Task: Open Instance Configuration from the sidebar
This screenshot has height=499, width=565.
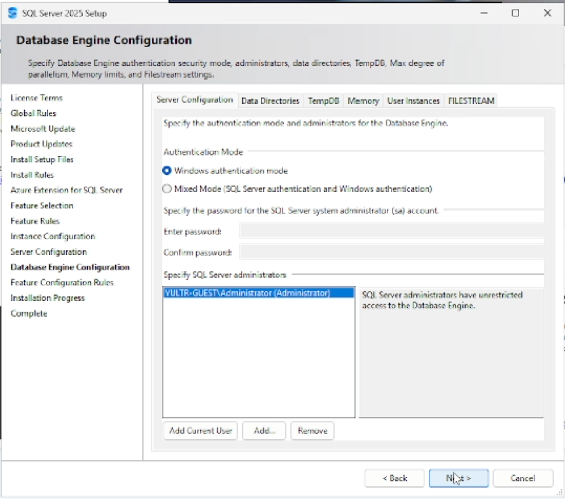Action: point(52,236)
